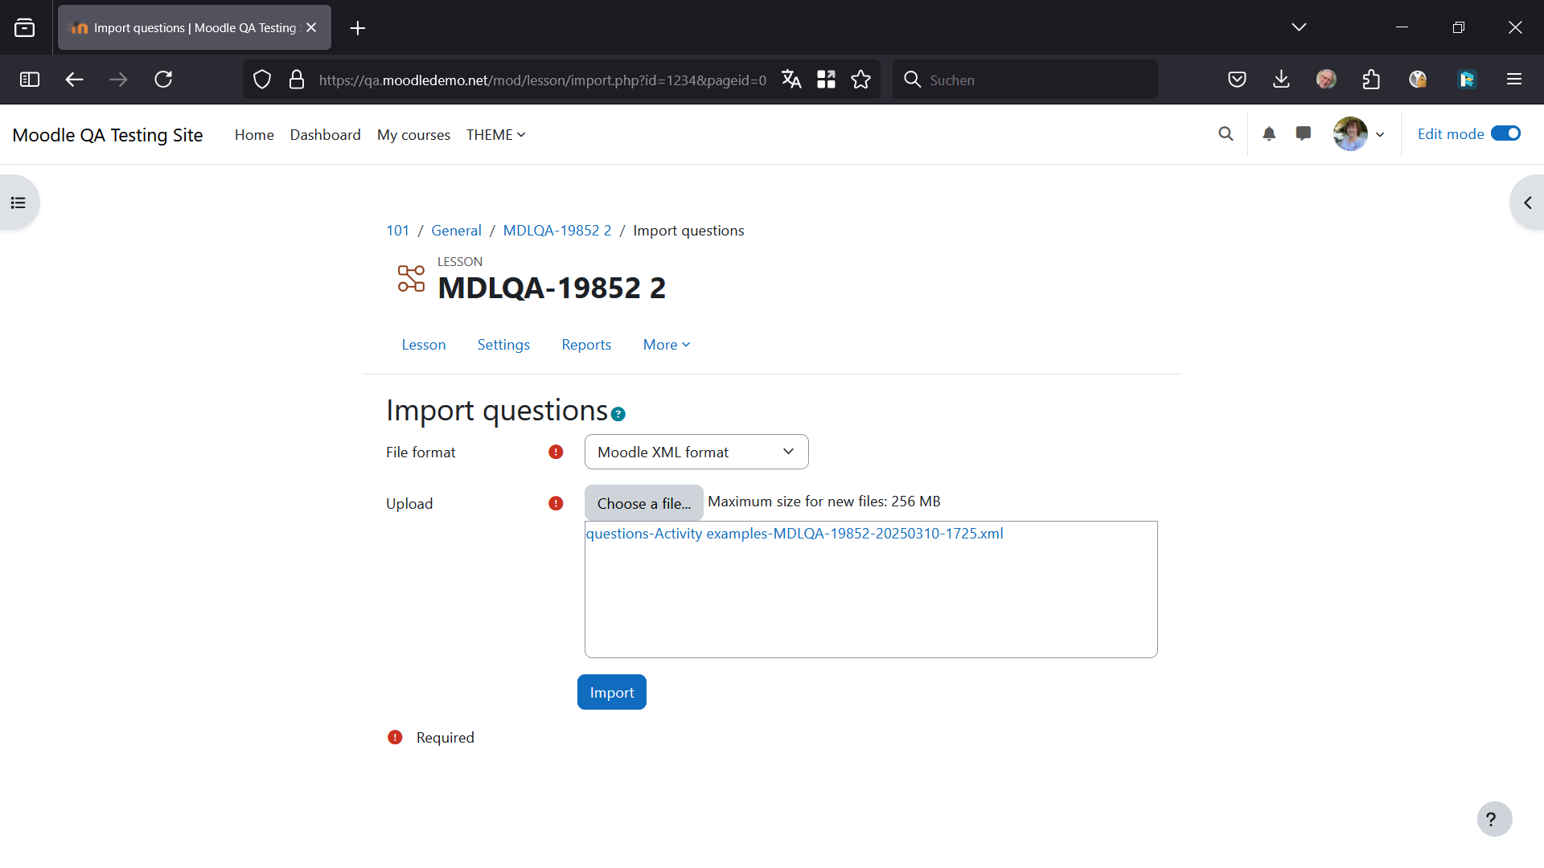Open the Firefox View tab list icon
This screenshot has height=868, width=1544.
pos(25,28)
